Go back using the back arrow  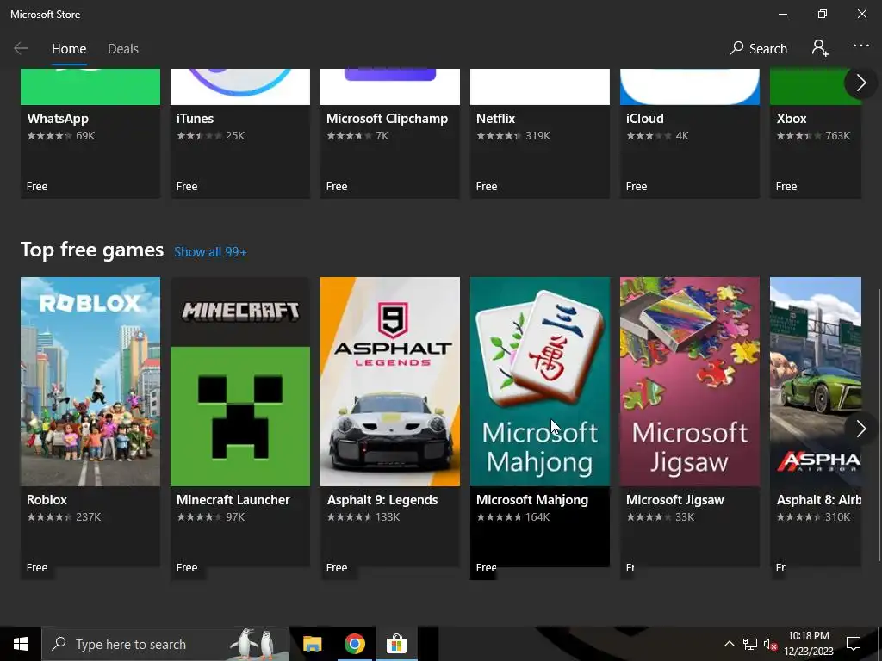pyautogui.click(x=21, y=49)
